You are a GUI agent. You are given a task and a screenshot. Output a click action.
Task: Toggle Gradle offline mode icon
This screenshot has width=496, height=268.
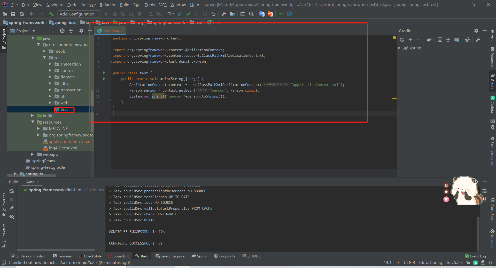coord(467,40)
